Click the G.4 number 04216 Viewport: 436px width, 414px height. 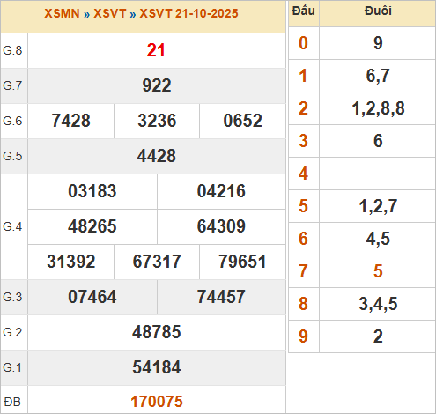click(221, 191)
